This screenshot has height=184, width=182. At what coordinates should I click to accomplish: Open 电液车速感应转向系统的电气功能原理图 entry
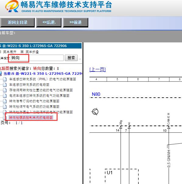tap(39, 96)
